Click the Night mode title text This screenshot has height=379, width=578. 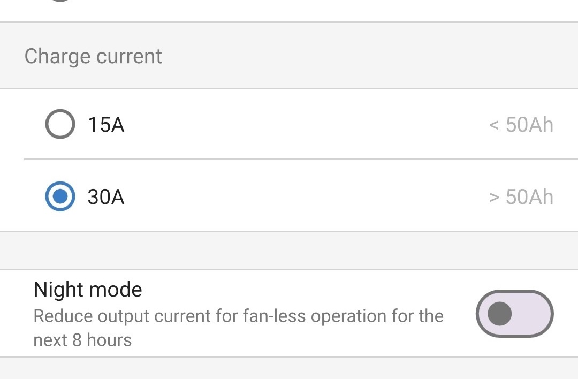coord(87,289)
